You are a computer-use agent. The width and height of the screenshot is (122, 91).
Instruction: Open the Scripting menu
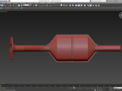click(x=49, y=3)
